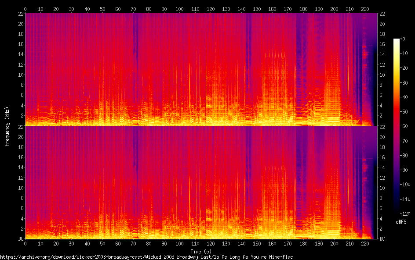Click the archive.org URL at the bottom

pos(146,257)
